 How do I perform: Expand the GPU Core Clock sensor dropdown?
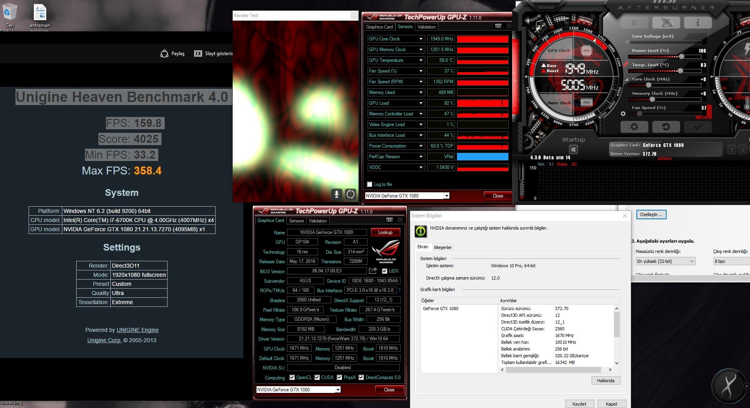(421, 39)
